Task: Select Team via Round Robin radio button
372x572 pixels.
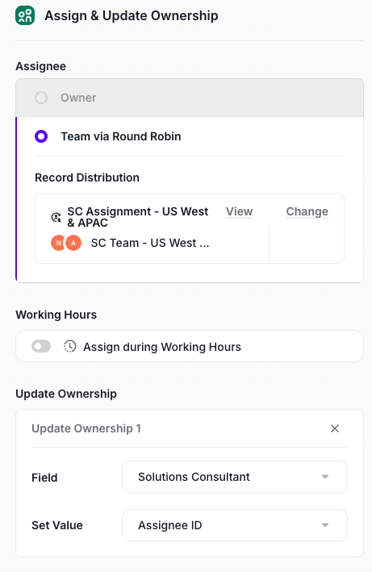Action: [41, 136]
